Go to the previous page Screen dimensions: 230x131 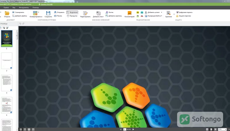click(x=121, y=129)
